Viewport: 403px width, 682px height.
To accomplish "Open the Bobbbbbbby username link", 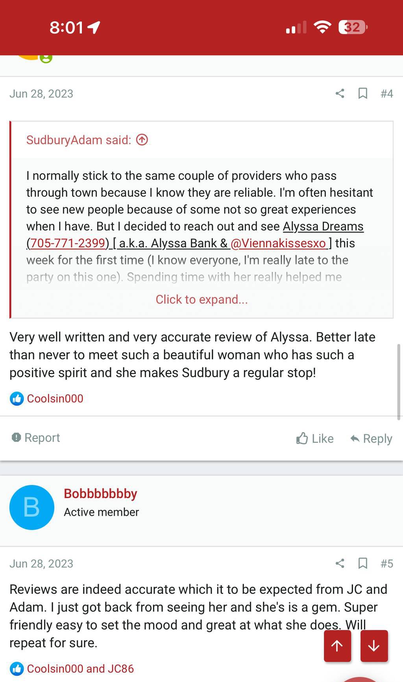I will pyautogui.click(x=100, y=493).
